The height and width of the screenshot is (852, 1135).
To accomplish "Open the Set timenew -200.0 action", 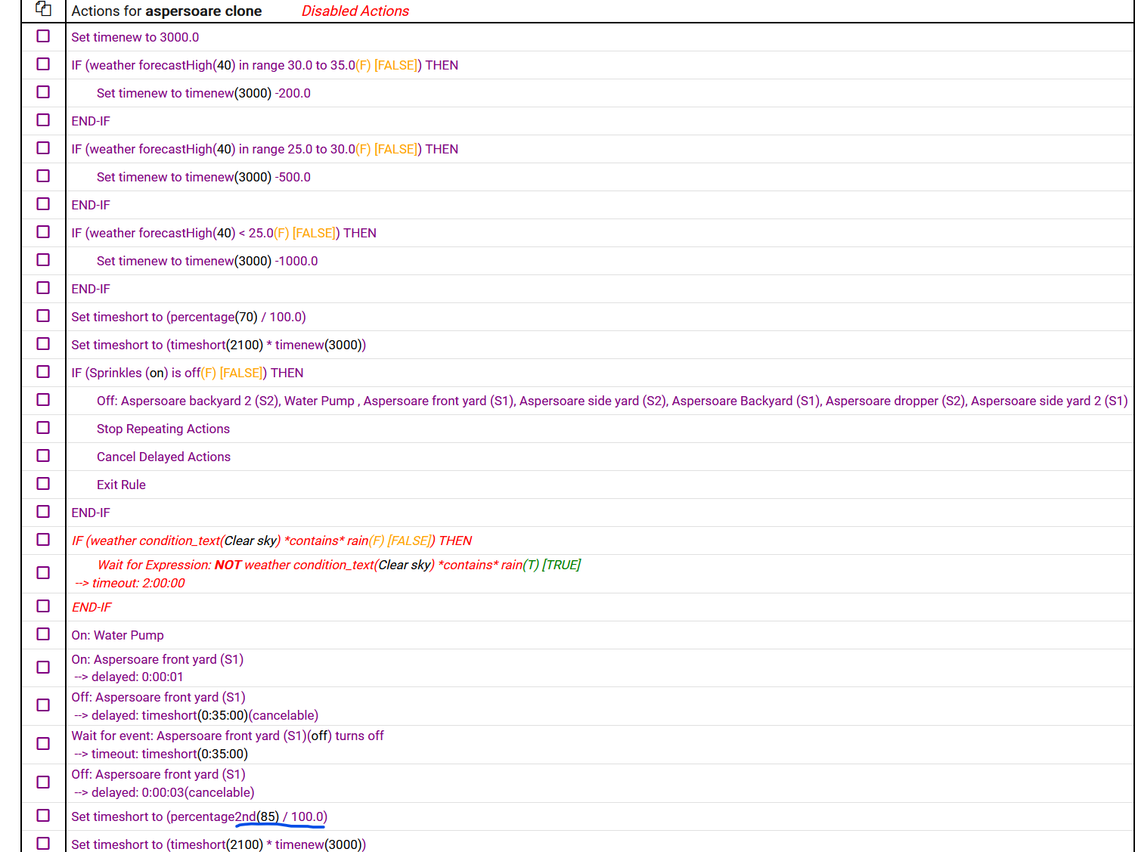I will click(x=203, y=93).
